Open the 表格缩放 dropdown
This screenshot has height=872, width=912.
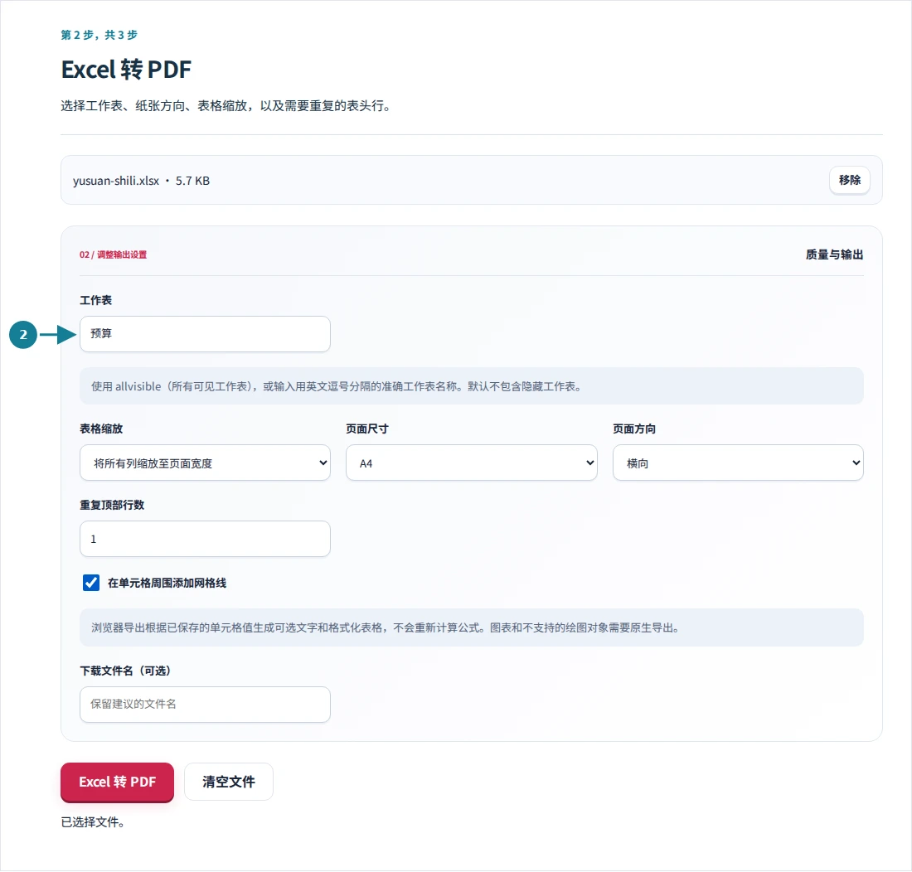pos(205,463)
